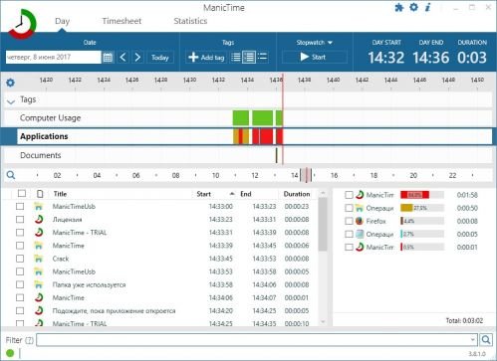
Task: Open the Filter dropdown arrow
Action: click(x=473, y=340)
